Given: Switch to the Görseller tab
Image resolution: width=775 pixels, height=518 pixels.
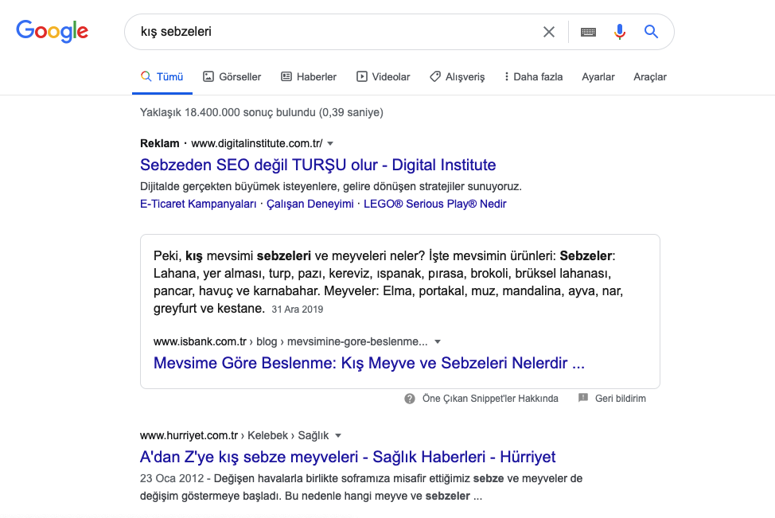Looking at the screenshot, I should (232, 76).
